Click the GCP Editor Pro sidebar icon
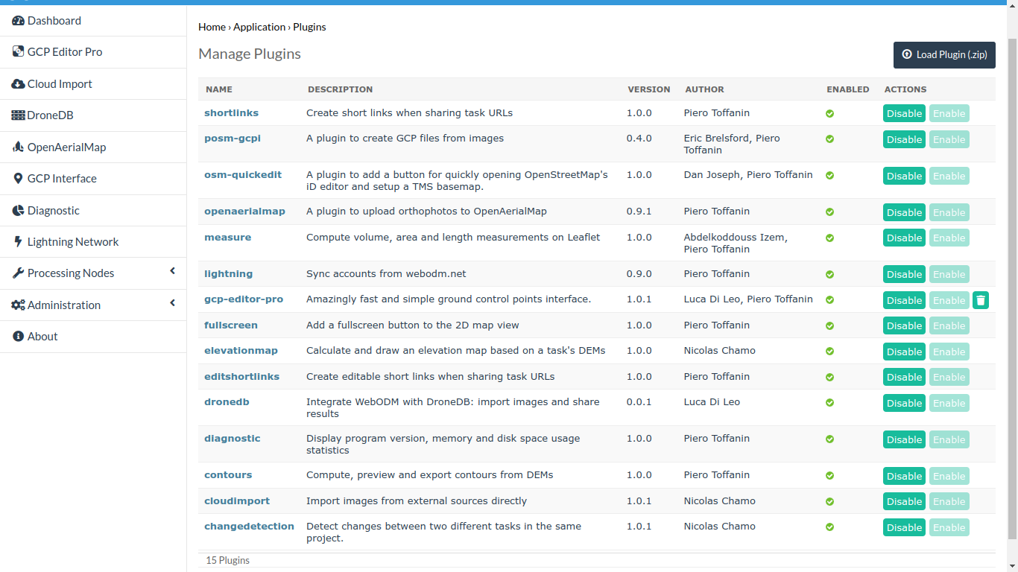 click(x=16, y=51)
